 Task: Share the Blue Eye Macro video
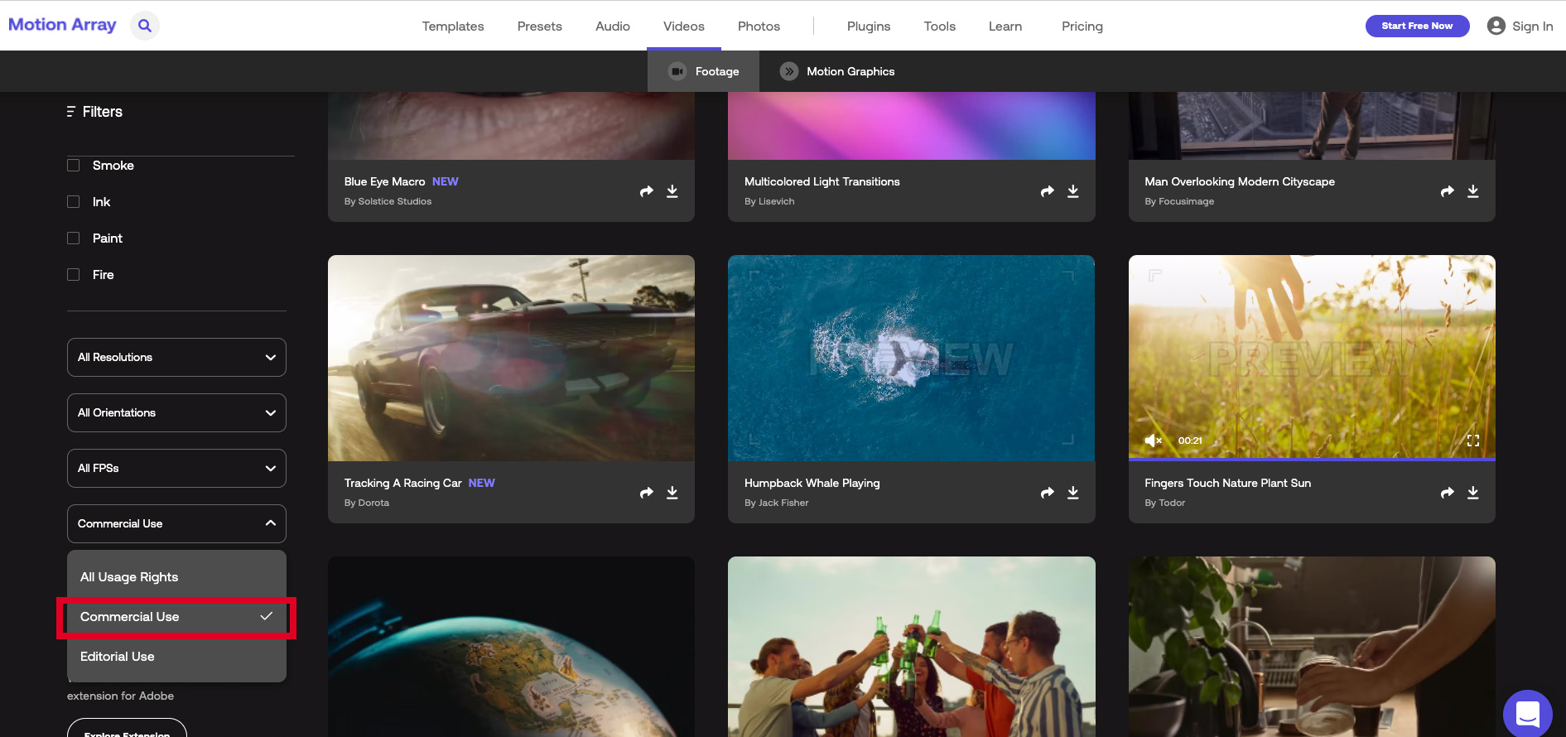647,191
